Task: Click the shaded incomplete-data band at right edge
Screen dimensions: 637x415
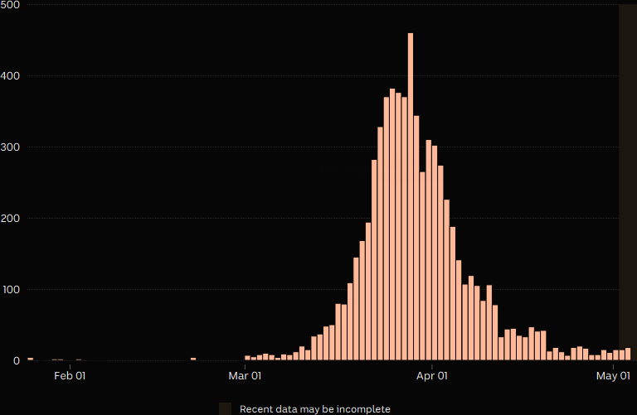Action: (x=627, y=166)
